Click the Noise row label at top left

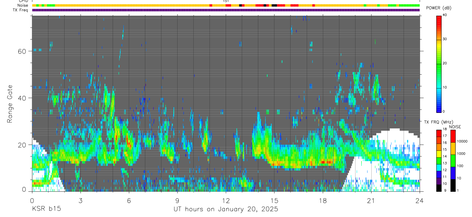[23, 5]
